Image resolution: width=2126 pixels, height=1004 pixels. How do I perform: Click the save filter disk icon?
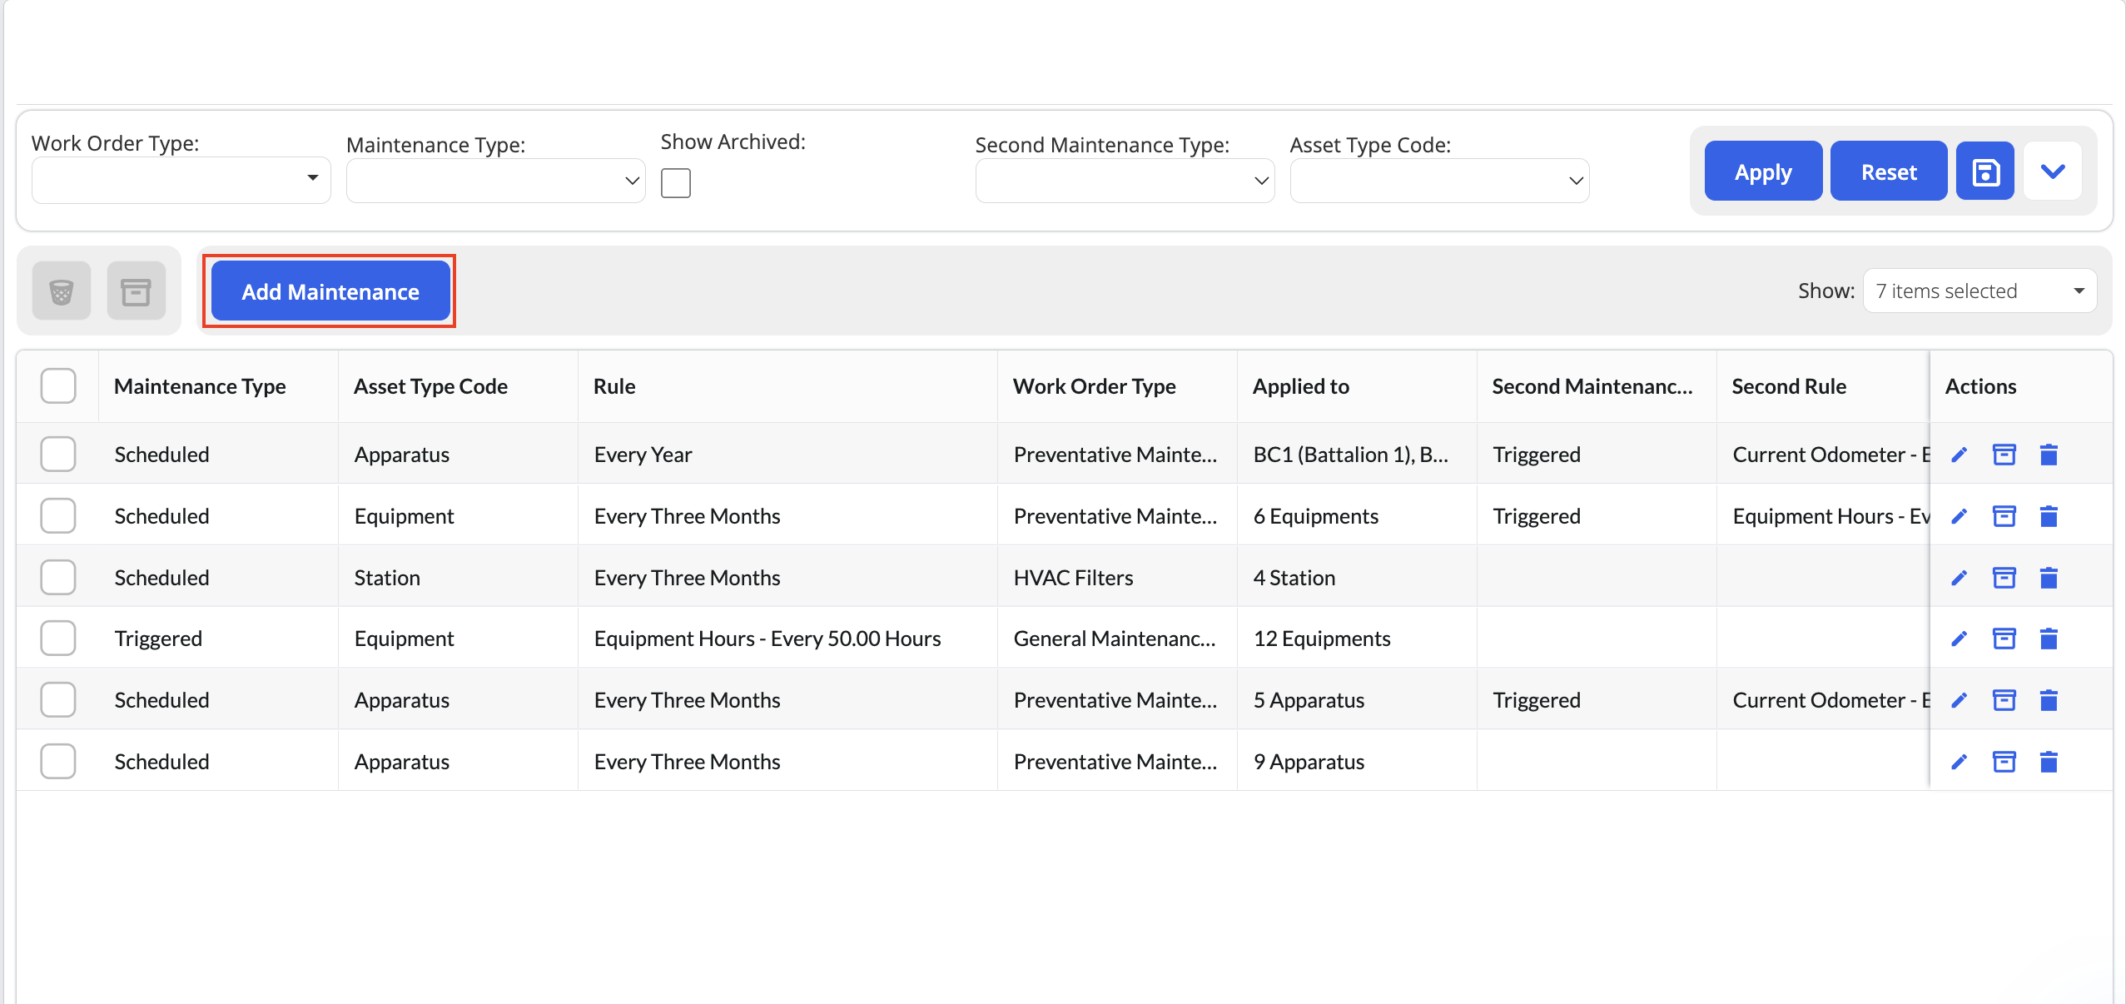click(x=1984, y=171)
